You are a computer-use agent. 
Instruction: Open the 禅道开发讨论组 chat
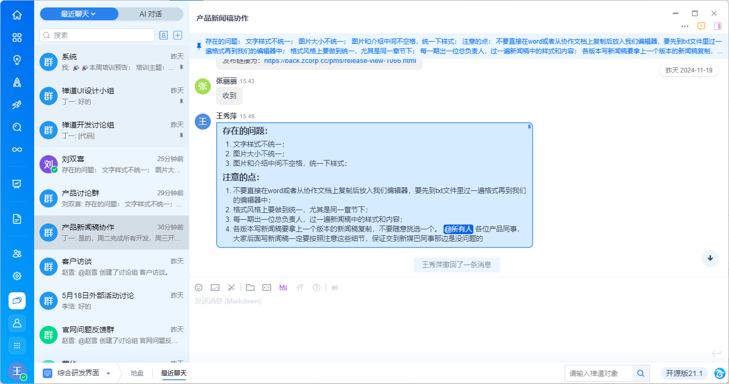tap(112, 130)
